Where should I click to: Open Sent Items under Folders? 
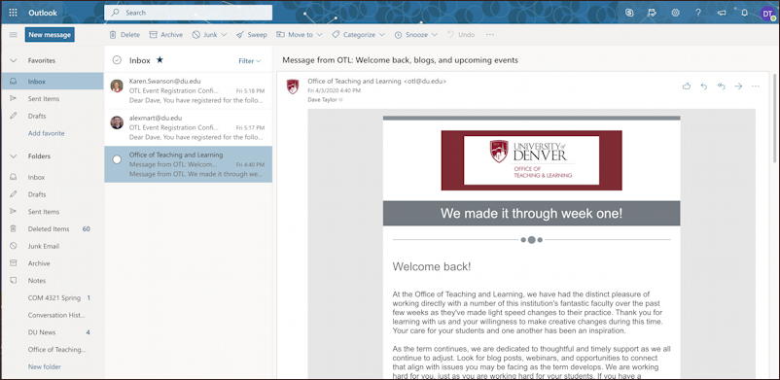point(52,212)
